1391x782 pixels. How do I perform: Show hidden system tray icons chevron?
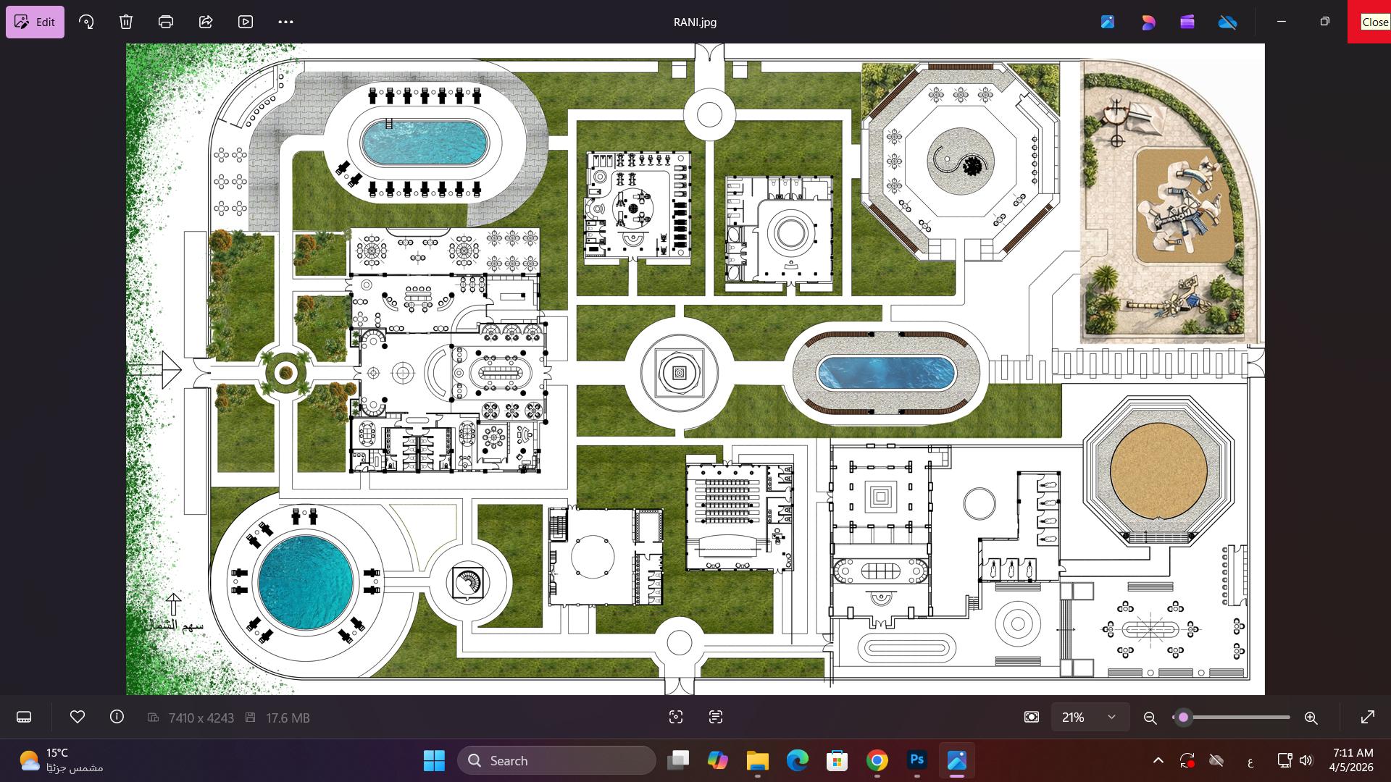click(x=1158, y=761)
